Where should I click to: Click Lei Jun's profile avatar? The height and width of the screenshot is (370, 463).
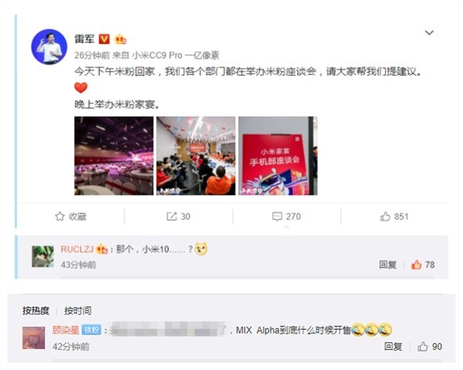pos(49,46)
